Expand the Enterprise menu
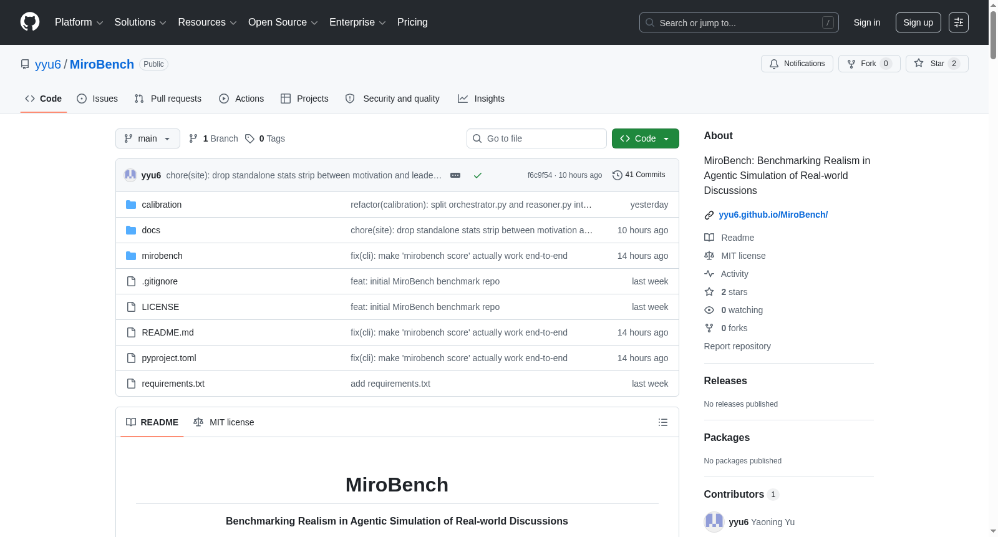 pyautogui.click(x=357, y=22)
